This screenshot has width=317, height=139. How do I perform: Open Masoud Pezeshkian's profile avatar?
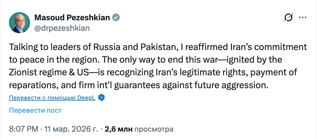(x=20, y=23)
